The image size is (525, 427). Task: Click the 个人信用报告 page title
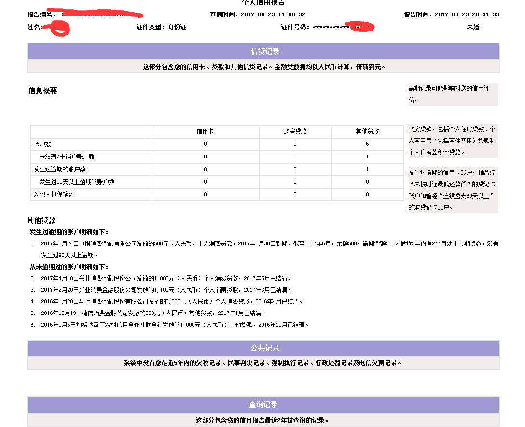[263, 3]
